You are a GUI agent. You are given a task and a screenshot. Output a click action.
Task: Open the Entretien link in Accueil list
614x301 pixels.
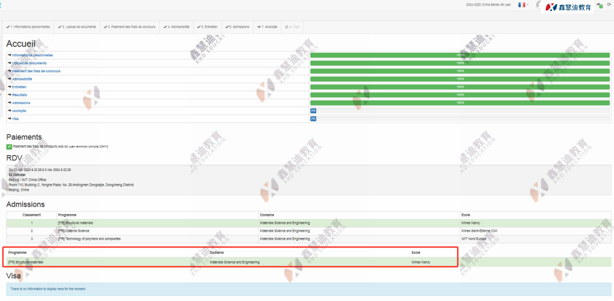click(x=19, y=87)
